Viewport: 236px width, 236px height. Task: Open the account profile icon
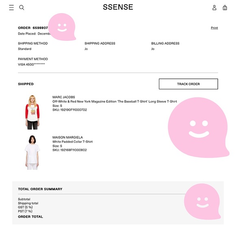point(214,7)
